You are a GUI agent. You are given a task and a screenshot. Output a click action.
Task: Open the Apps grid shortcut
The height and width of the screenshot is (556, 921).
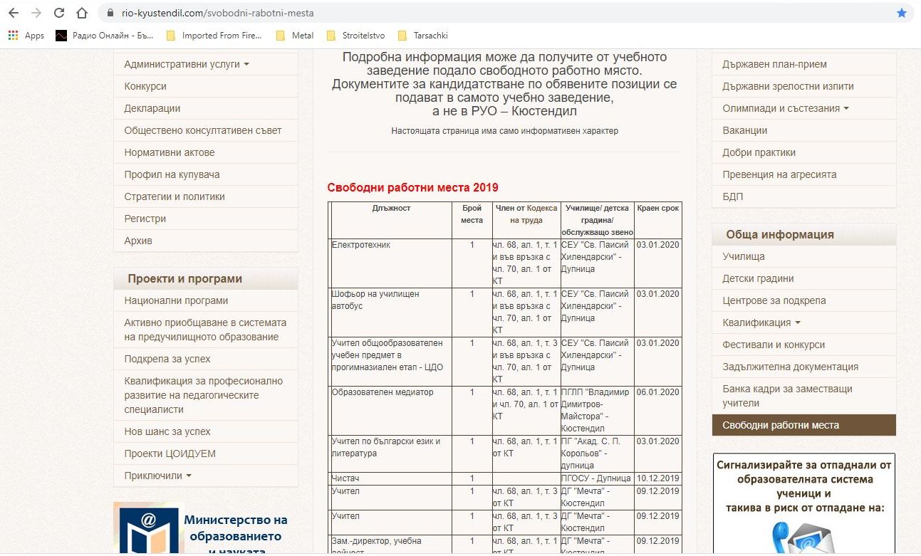click(26, 36)
